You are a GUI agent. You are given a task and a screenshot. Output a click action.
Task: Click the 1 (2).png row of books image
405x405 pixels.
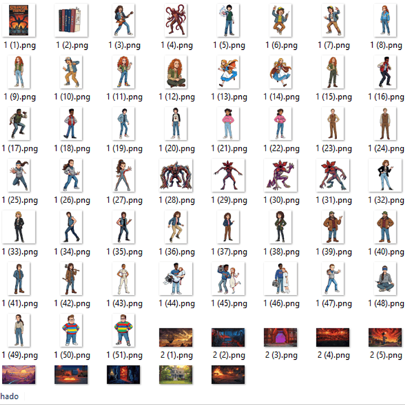click(72, 21)
